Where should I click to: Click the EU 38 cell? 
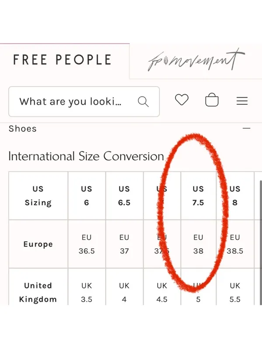click(x=198, y=244)
